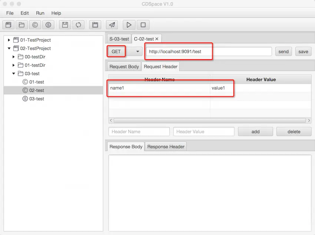Click the header table horizontal scrollbar

(x=210, y=120)
